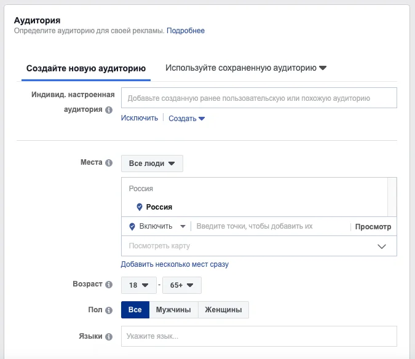Click info icon next to Пол
This screenshot has height=359, width=415.
[x=109, y=310]
